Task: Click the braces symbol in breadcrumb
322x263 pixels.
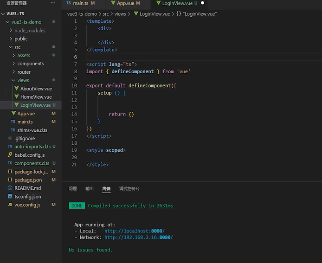Action: pyautogui.click(x=179, y=13)
